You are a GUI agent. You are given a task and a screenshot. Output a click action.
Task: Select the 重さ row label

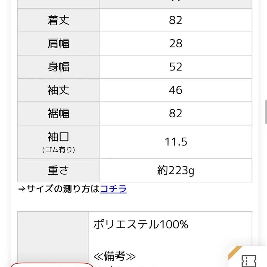[59, 170]
